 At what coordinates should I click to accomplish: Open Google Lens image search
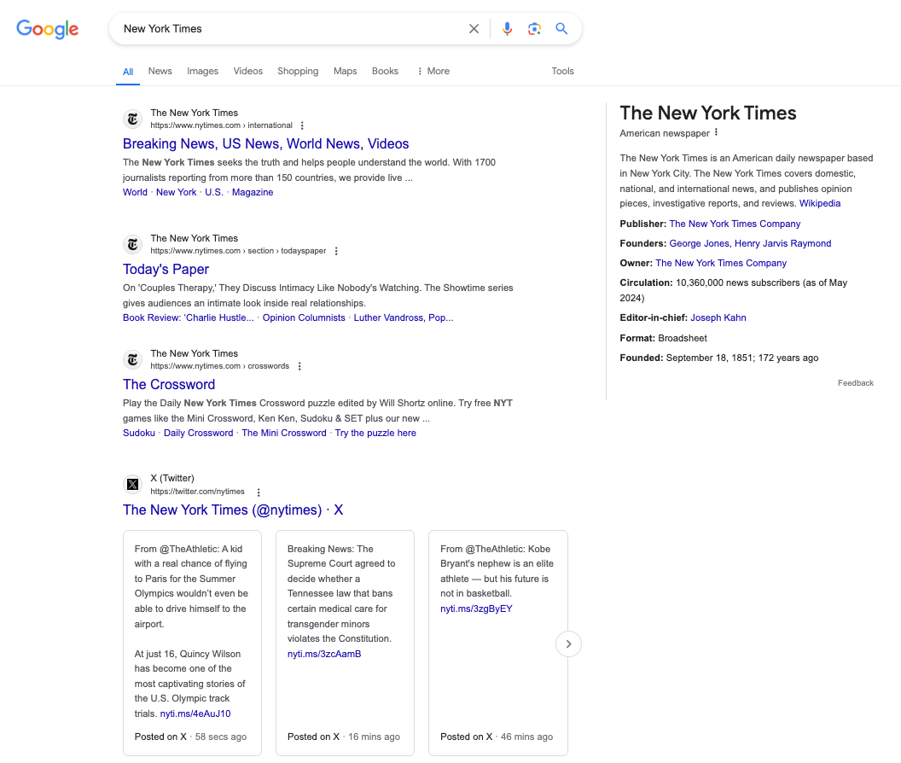534,28
